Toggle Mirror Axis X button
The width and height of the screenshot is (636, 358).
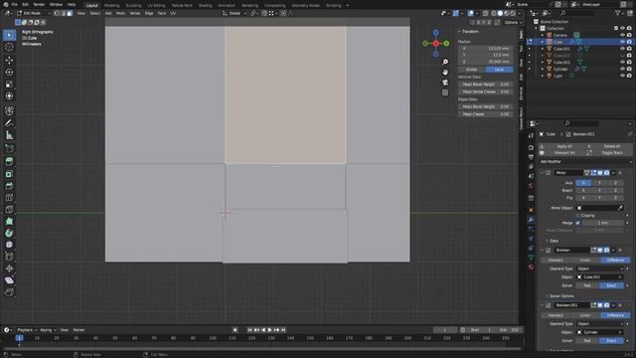point(583,183)
